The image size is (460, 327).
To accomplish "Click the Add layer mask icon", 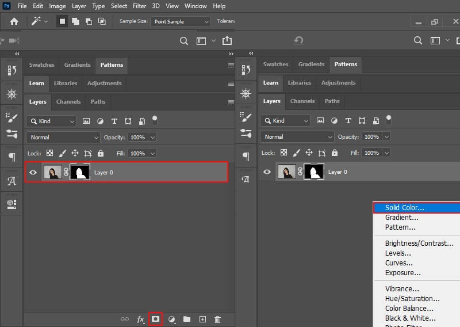I will coord(155,319).
